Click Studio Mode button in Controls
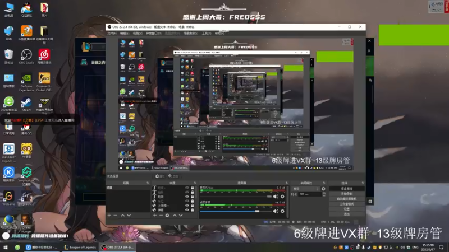 click(346, 204)
